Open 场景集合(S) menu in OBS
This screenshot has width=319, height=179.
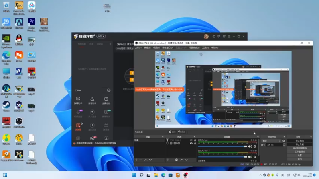coord(194,47)
